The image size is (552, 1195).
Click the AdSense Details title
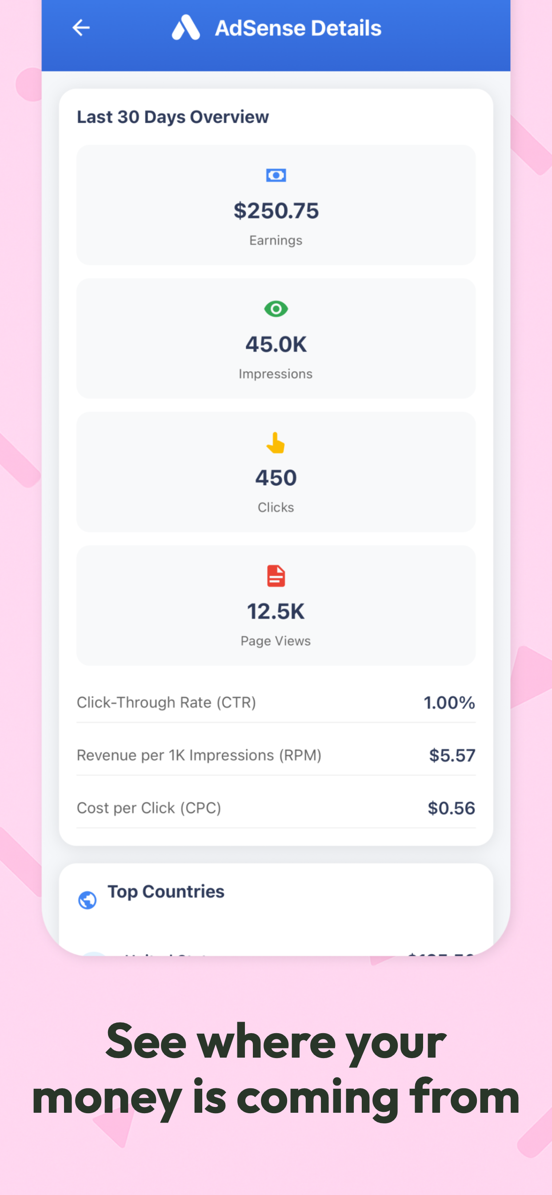click(x=298, y=28)
